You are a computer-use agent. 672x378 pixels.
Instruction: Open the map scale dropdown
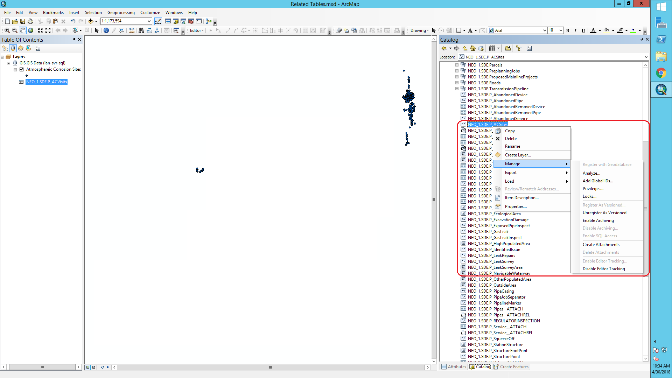149,21
